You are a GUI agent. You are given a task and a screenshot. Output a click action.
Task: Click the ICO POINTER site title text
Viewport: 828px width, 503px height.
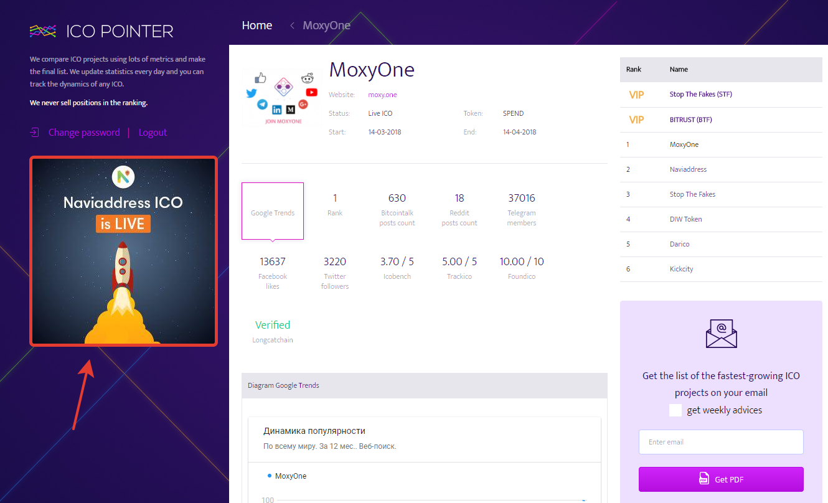point(120,31)
